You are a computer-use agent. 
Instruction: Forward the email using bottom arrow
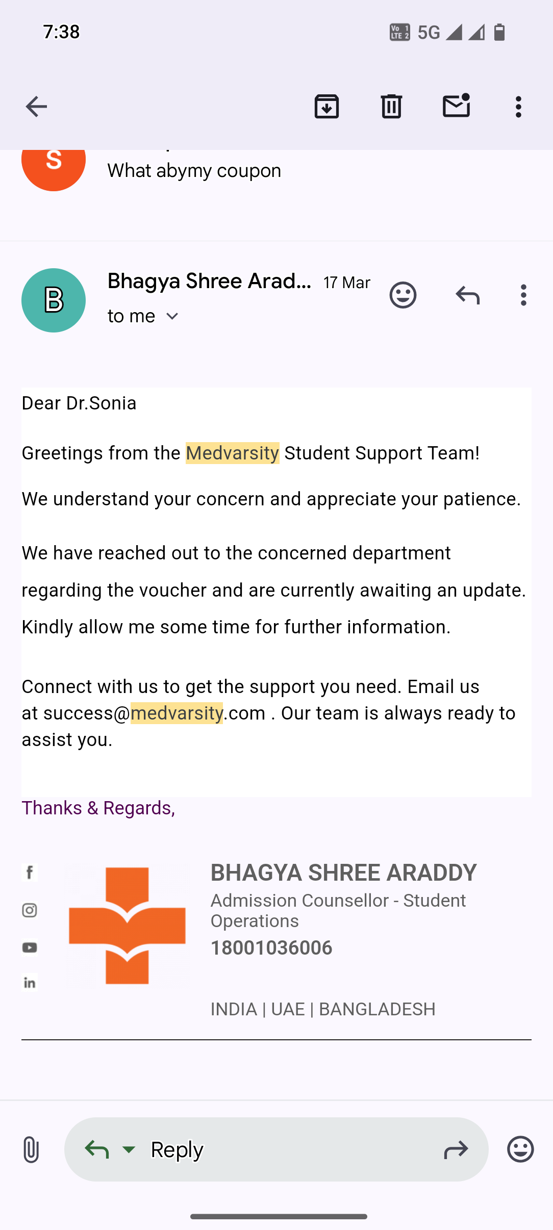tap(456, 1149)
